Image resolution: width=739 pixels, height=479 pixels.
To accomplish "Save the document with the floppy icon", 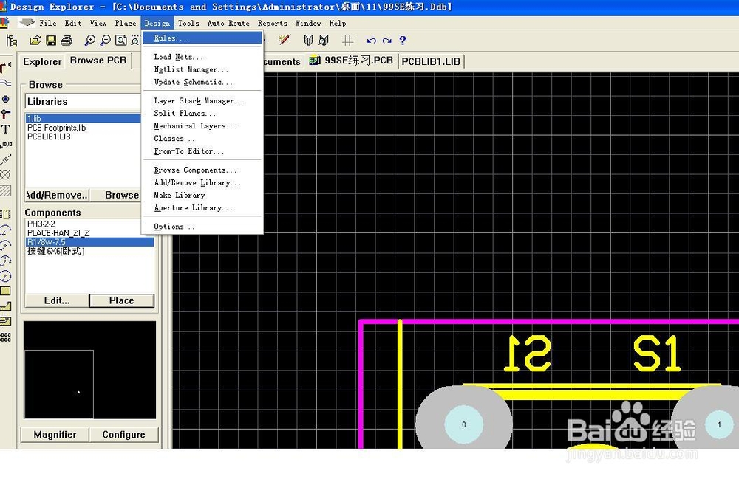I will [x=51, y=41].
